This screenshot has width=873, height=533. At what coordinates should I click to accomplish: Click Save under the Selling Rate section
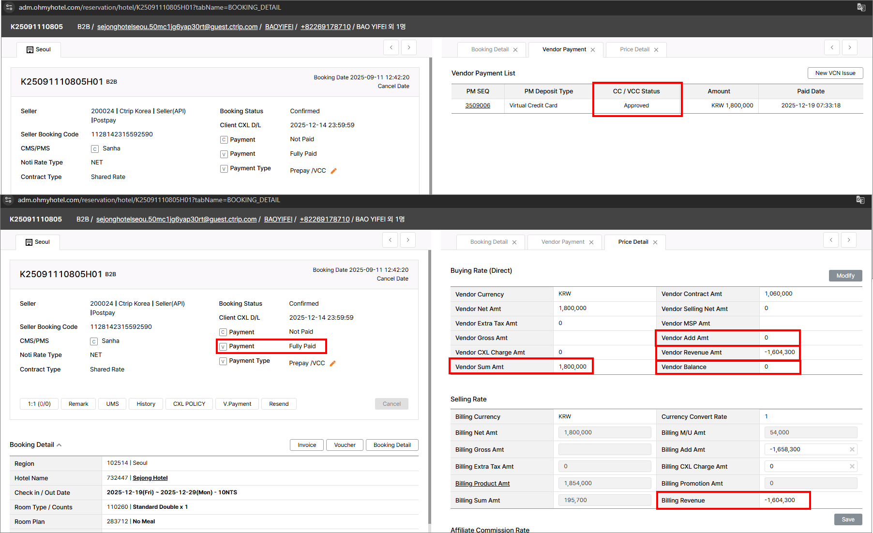(848, 519)
